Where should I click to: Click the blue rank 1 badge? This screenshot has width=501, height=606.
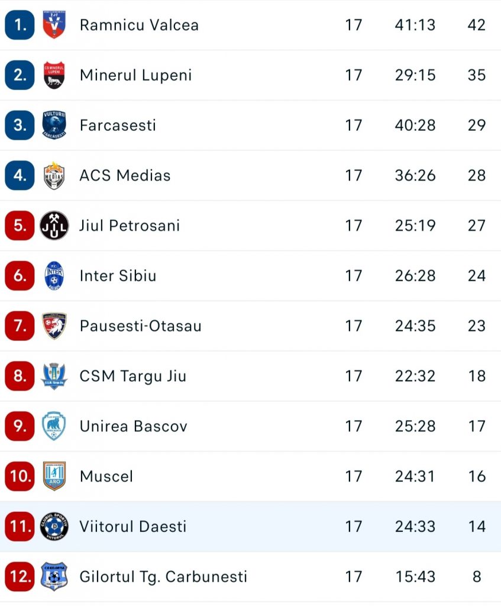20,25
